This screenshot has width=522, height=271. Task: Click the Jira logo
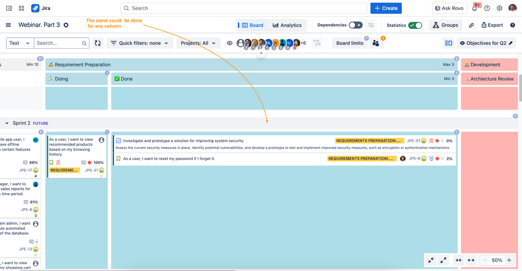pos(41,8)
